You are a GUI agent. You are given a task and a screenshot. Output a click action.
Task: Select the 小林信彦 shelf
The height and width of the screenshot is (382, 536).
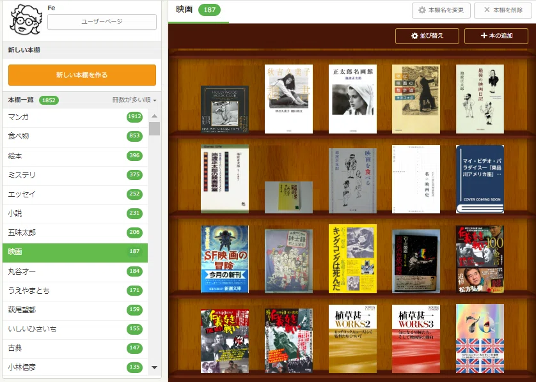click(75, 367)
